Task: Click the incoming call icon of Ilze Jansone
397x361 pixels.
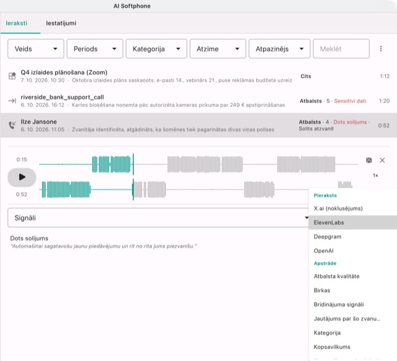Action: click(x=12, y=125)
